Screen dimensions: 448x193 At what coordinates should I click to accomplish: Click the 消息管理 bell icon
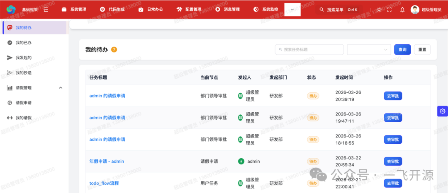click(x=218, y=10)
